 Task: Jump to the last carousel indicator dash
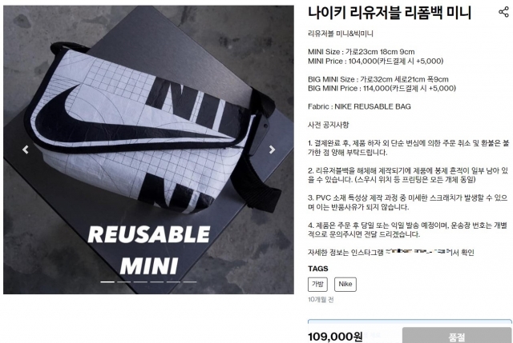(190, 281)
